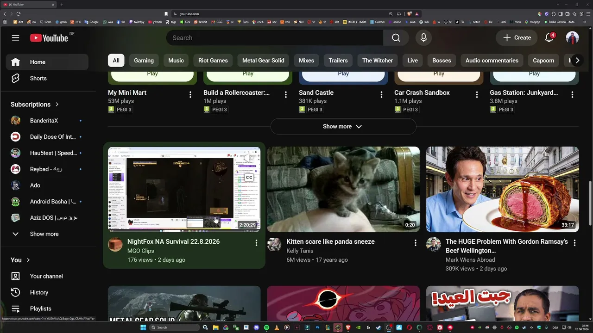Select the Gaming filter chip
This screenshot has height=333, width=593.
click(144, 61)
